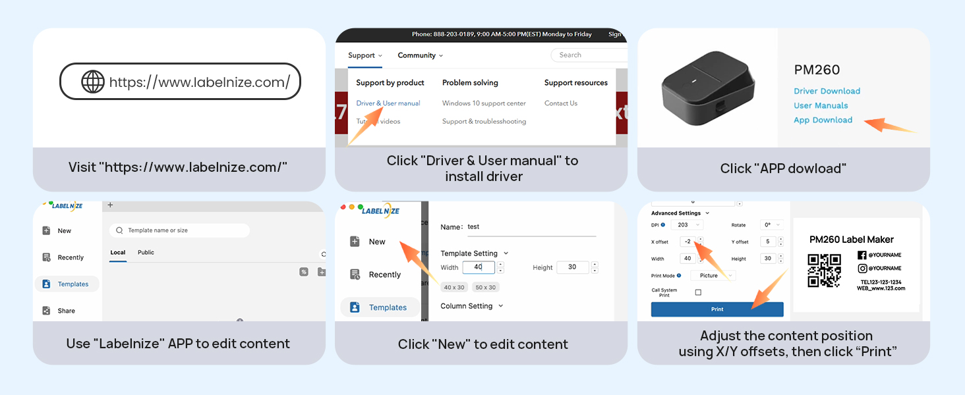This screenshot has width=965, height=395.
Task: Switch to the Public templates tab
Action: (146, 253)
